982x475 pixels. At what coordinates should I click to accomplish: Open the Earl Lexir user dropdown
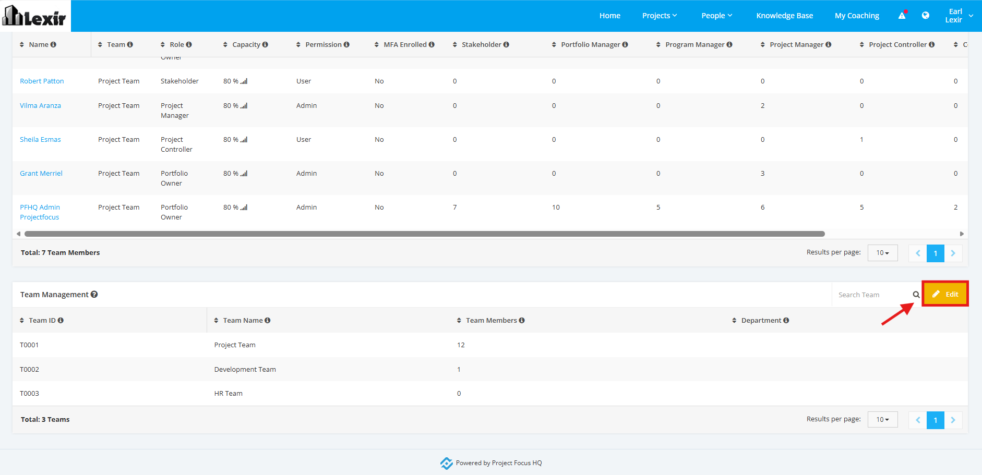959,16
